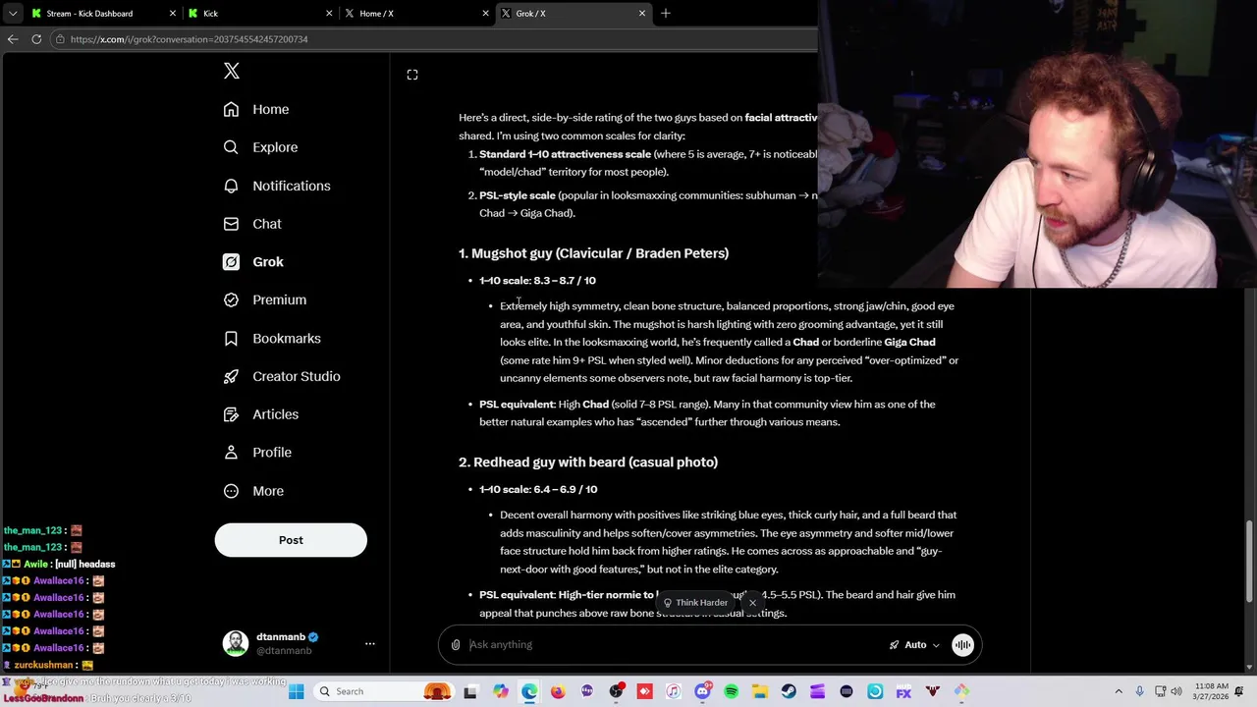This screenshot has width=1257, height=707.
Task: Open File Explorer from the taskbar
Action: [x=759, y=691]
